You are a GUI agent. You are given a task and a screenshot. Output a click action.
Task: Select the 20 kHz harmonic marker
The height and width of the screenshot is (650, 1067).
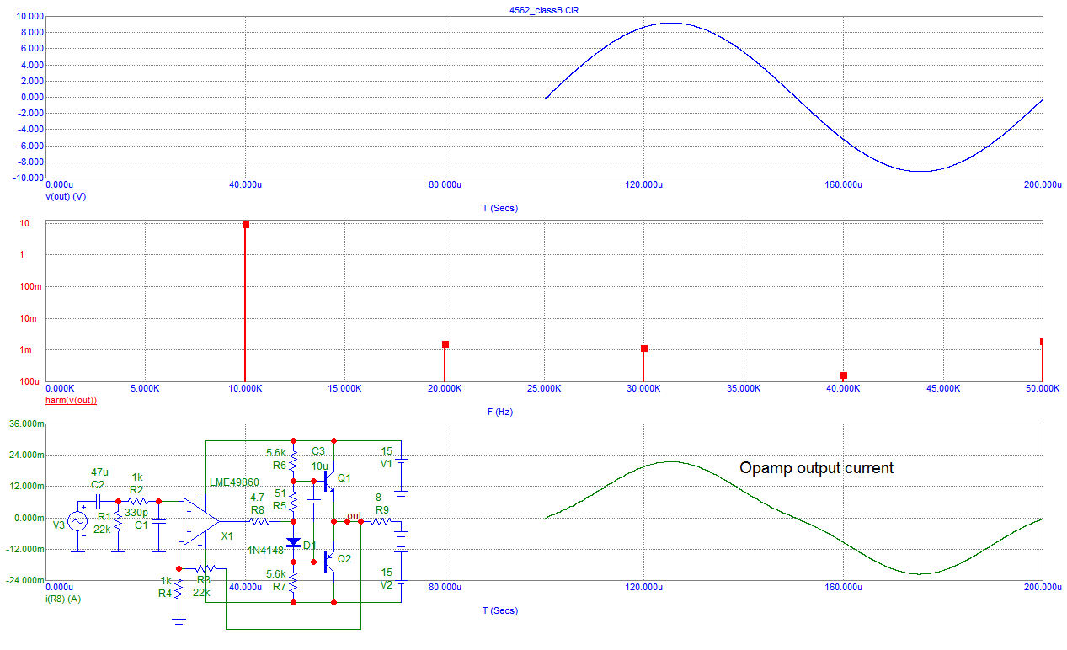click(445, 344)
